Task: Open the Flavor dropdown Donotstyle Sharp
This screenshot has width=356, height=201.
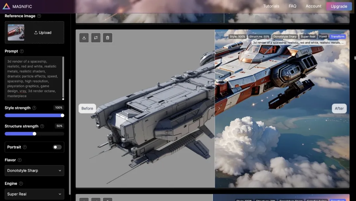Action: click(34, 171)
